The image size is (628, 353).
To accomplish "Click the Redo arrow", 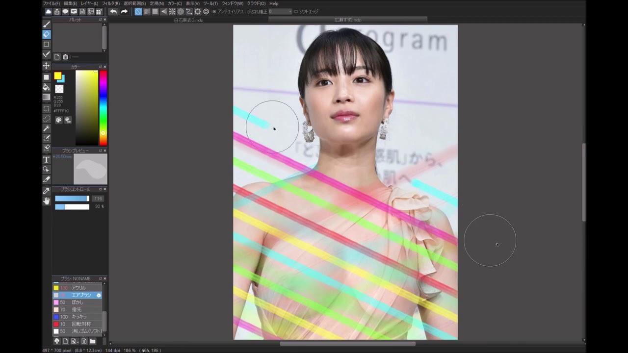I will [x=124, y=12].
